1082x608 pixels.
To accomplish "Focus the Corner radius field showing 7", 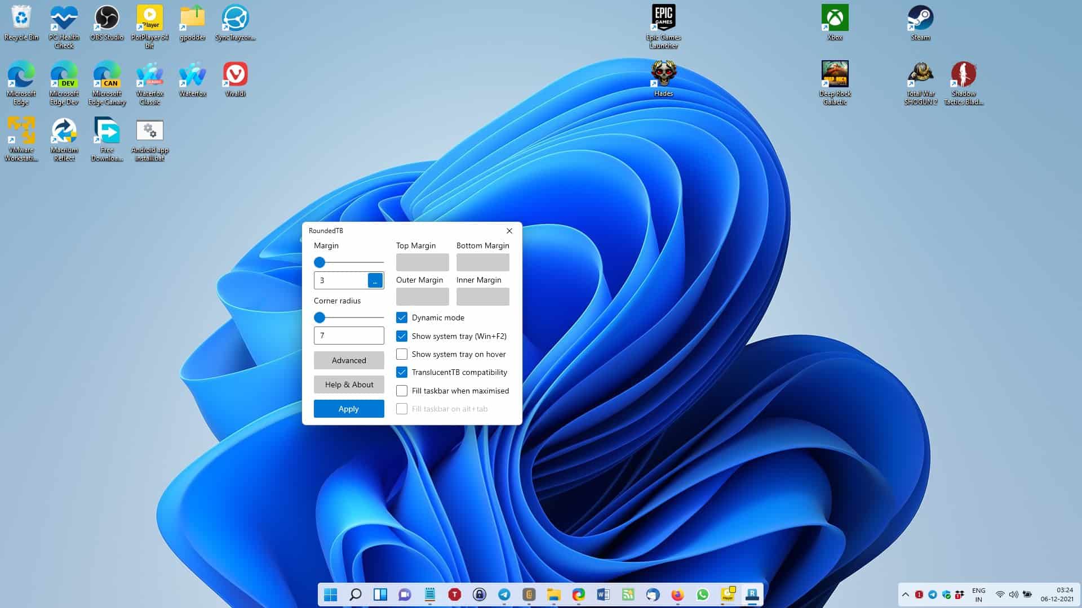I will 349,336.
